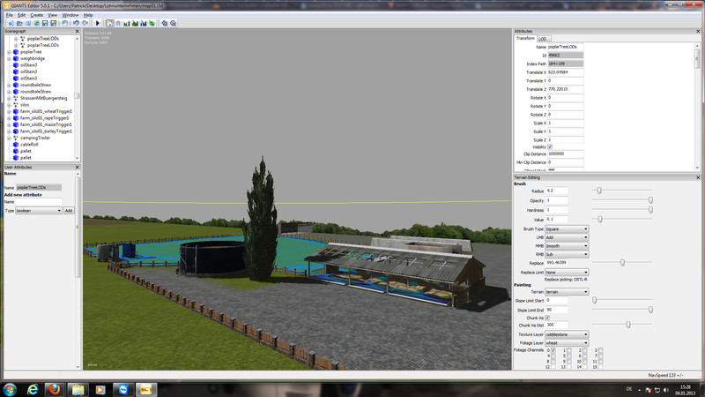Open Firefox from the taskbar
Screen dimensions: 705x397
coord(55,390)
